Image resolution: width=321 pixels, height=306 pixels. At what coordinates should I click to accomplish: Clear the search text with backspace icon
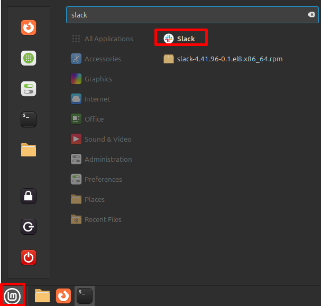tap(311, 15)
